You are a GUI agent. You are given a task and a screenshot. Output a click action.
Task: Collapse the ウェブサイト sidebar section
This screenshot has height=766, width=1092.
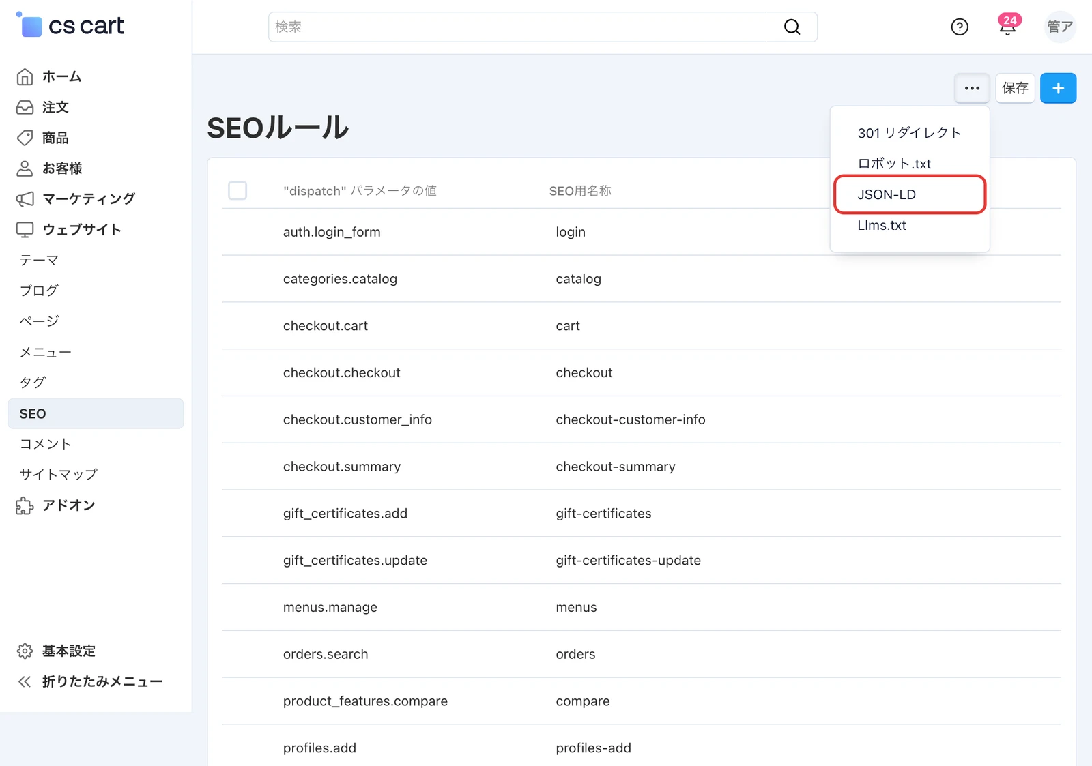coord(82,230)
